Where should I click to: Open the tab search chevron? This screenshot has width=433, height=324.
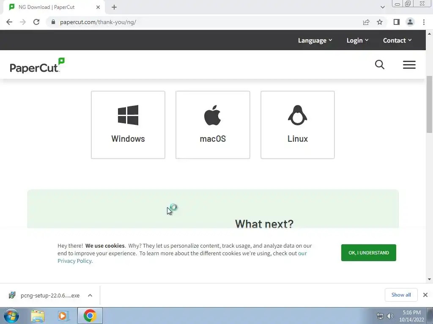pyautogui.click(x=382, y=7)
